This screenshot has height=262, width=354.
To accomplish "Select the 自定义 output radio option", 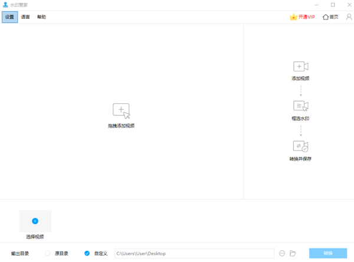I will point(87,253).
